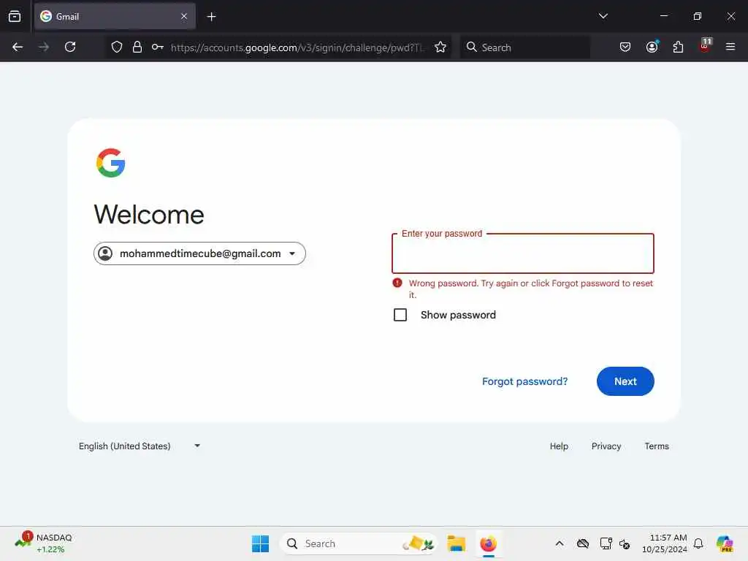Open the Help link
Screen dimensions: 748x561
(x=559, y=446)
